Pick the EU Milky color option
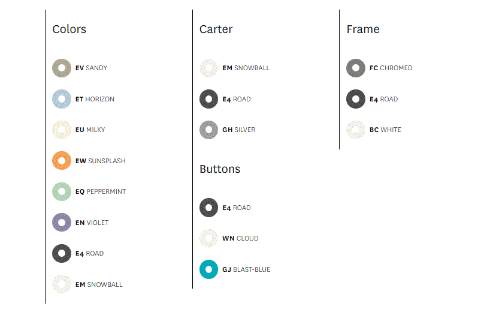Image resolution: width=478 pixels, height=321 pixels. [62, 130]
